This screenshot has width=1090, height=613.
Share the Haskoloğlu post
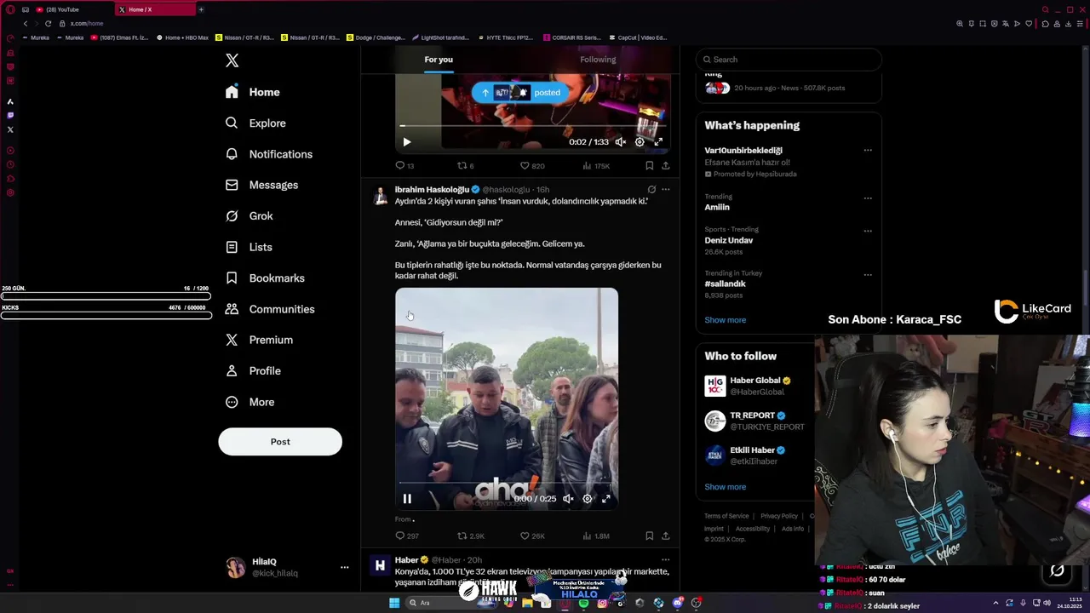coord(666,536)
